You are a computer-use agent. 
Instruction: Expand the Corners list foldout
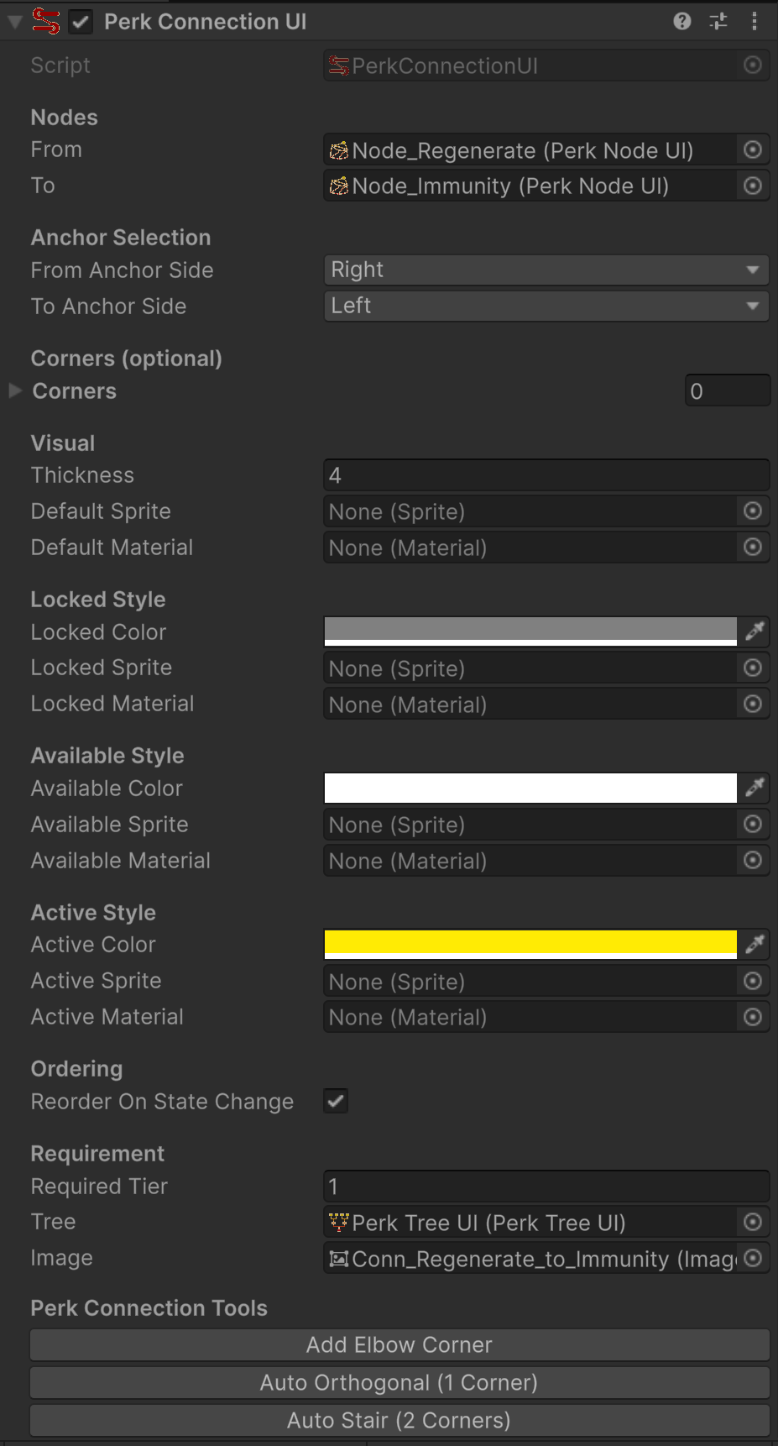15,390
